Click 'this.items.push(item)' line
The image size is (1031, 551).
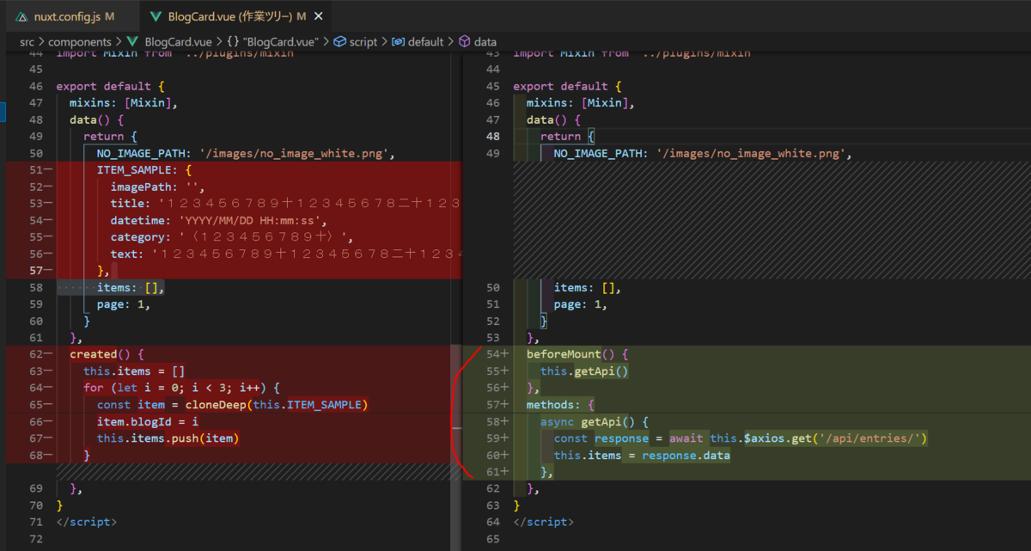[168, 438]
